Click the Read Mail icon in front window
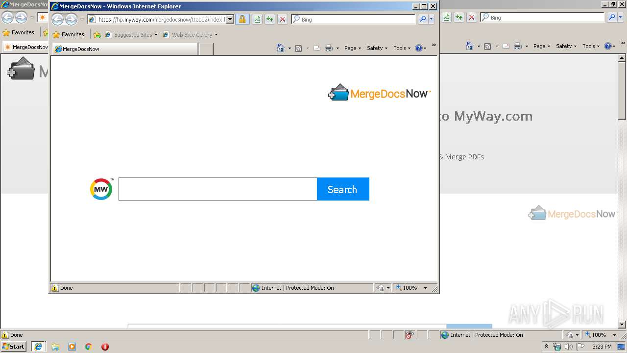The image size is (627, 353). click(317, 48)
